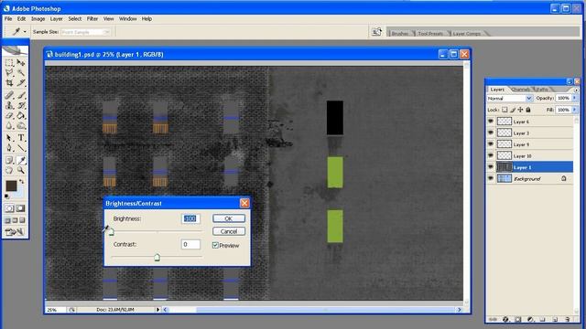Click the foreground color swatch
The height and width of the screenshot is (329, 586).
[x=11, y=186]
